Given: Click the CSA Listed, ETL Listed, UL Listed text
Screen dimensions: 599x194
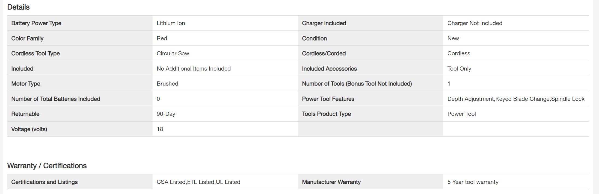Looking at the screenshot, I should click(198, 182).
